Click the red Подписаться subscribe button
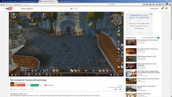 (20, 85)
